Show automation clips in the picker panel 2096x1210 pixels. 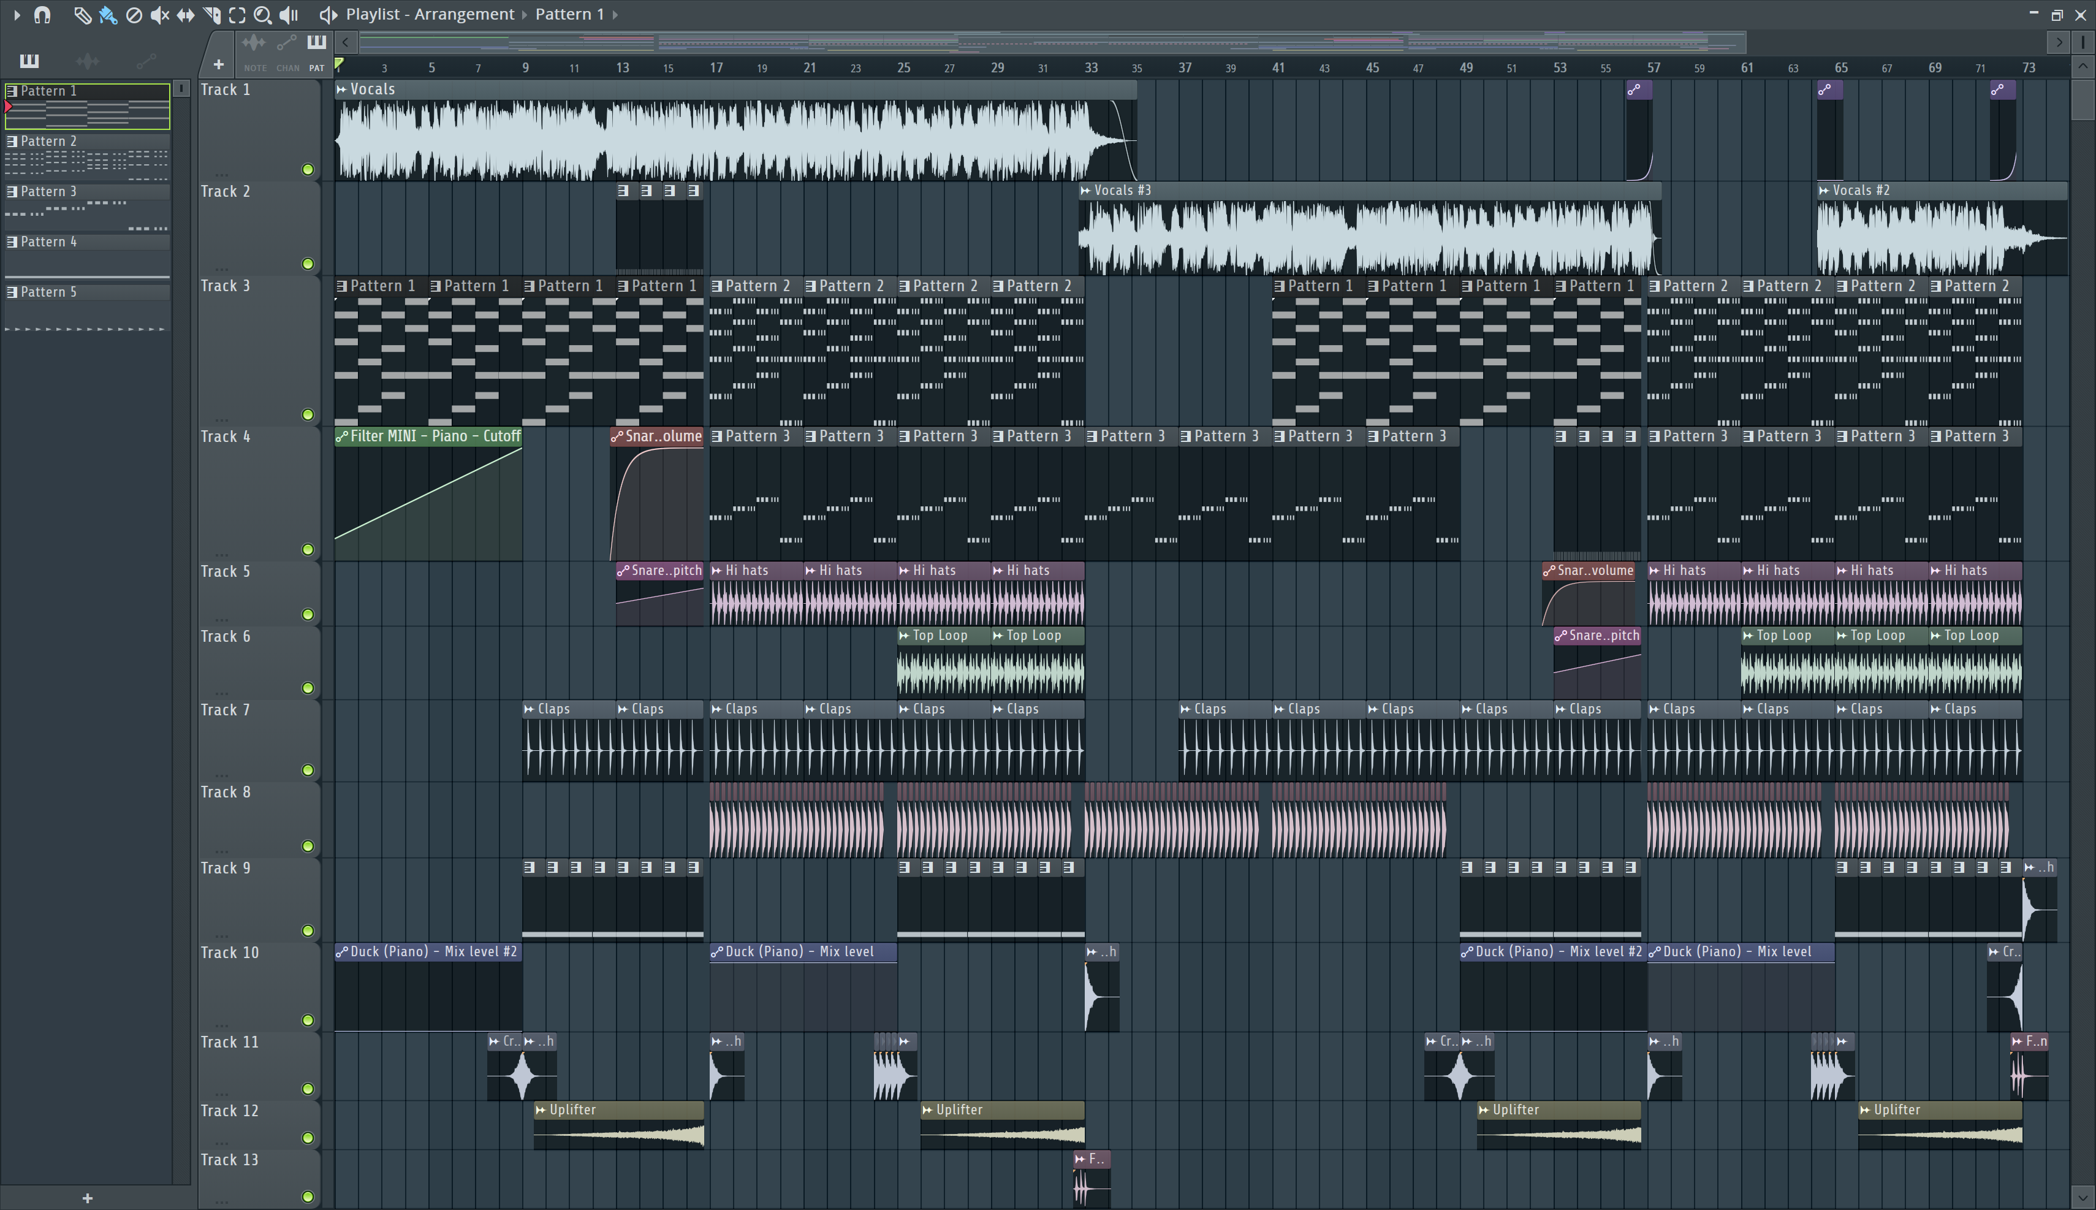(146, 61)
